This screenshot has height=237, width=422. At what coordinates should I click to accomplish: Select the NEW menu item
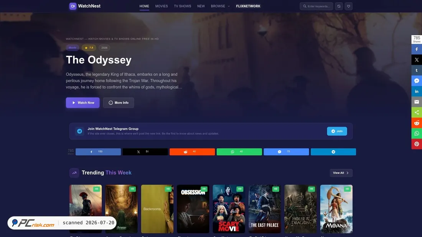pos(201,6)
